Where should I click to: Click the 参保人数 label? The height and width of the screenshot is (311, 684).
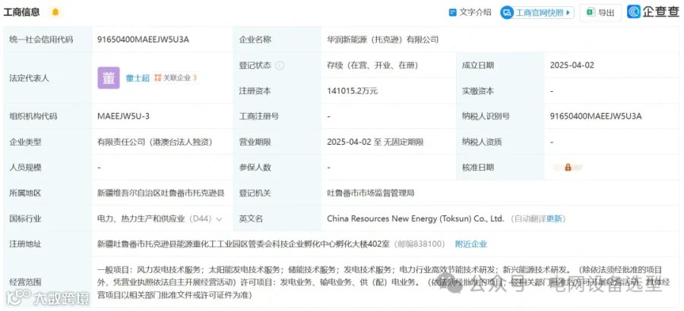pos(255,168)
